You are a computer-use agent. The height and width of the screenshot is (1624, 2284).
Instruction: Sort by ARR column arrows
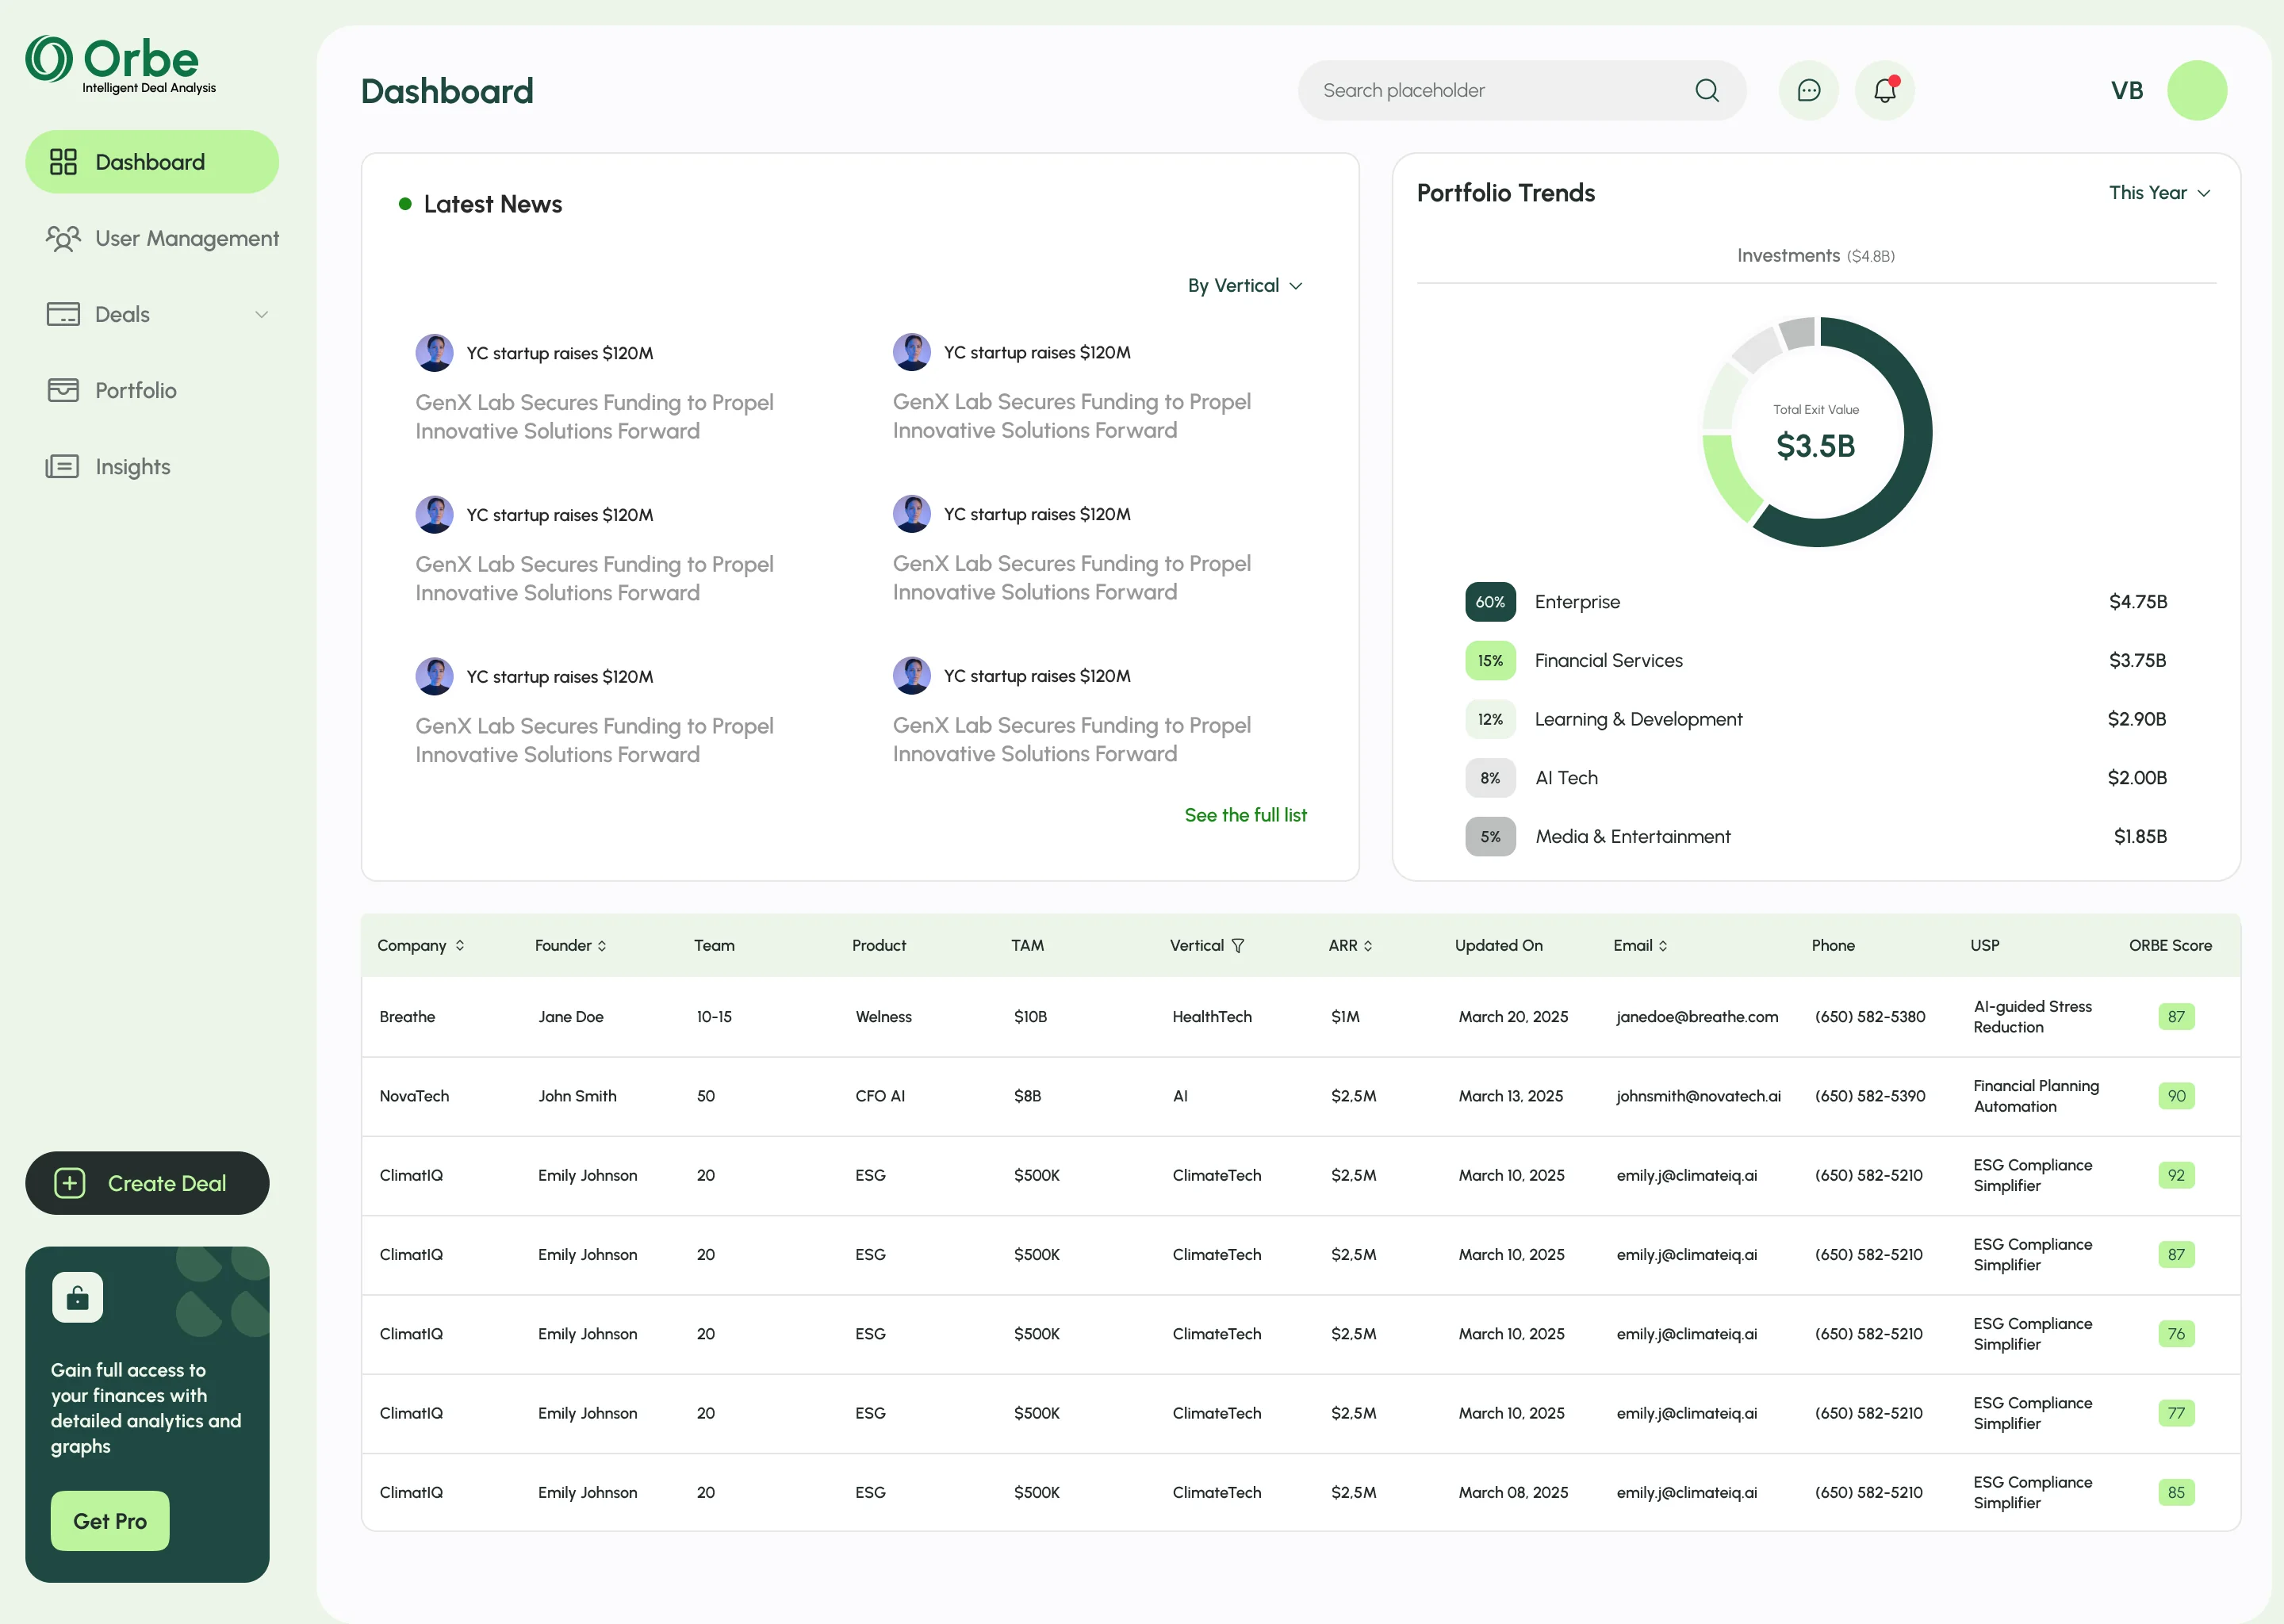click(1368, 946)
